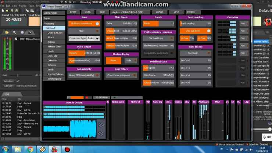Click the RESET button
The height and width of the screenshot is (153, 272).
tap(73, 12)
